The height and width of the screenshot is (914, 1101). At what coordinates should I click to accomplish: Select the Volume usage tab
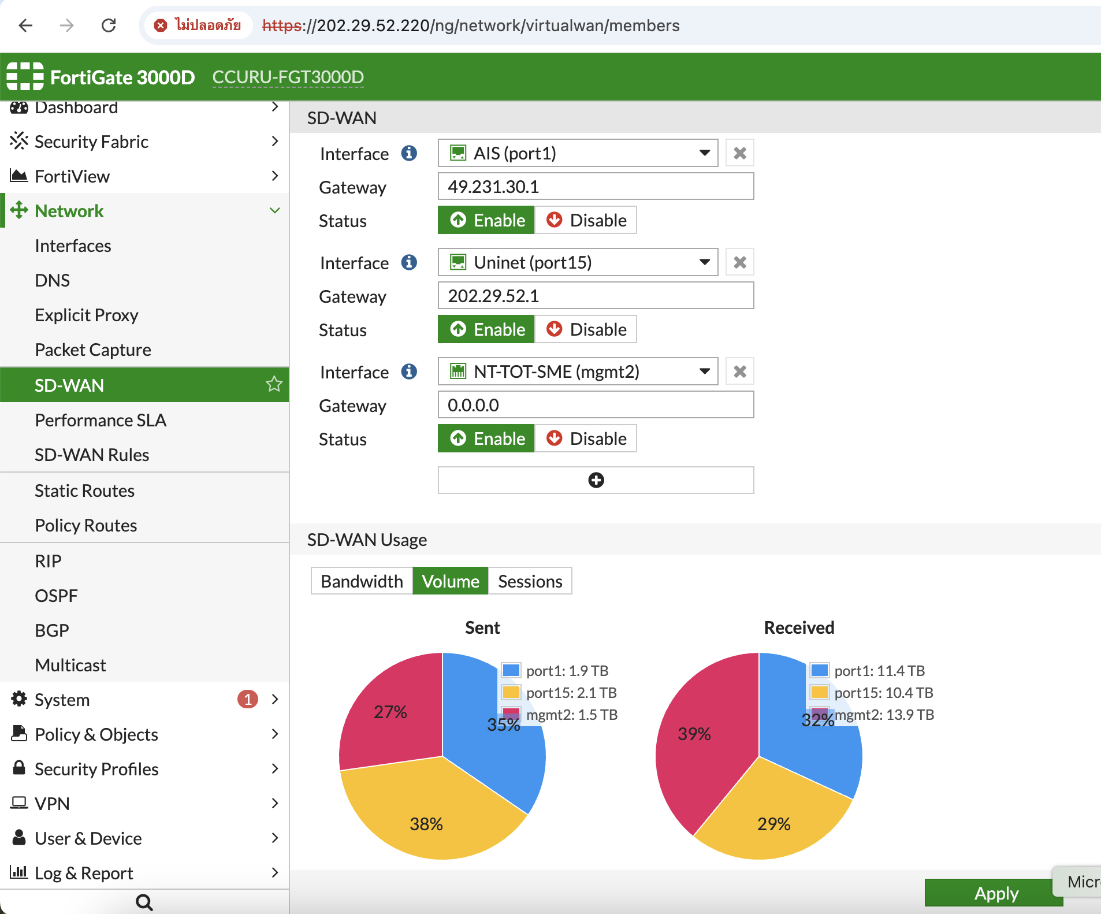coord(451,581)
